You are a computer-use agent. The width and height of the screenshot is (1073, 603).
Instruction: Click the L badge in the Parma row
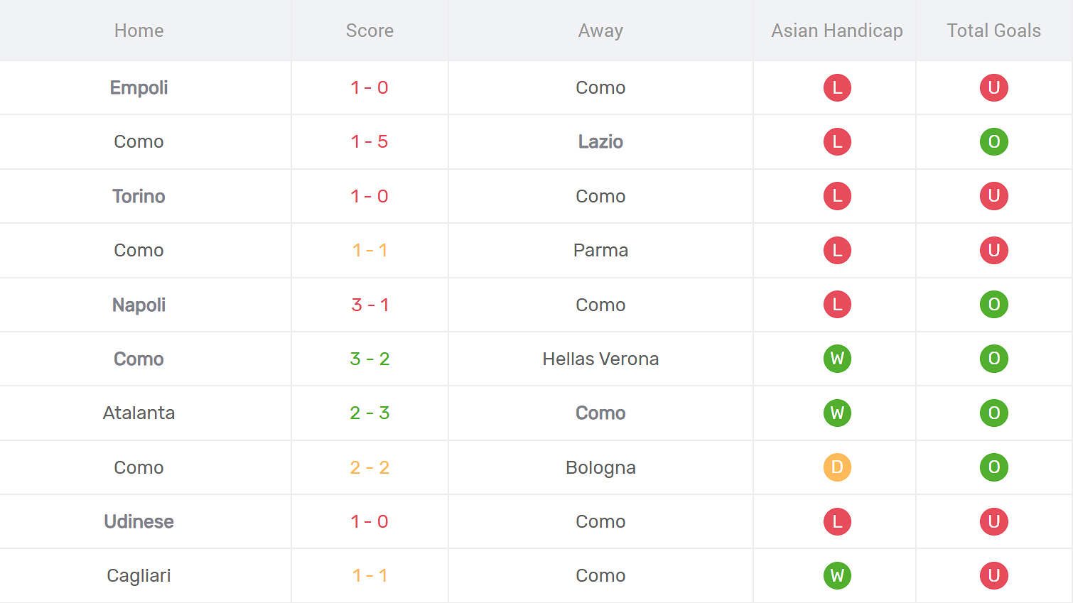[837, 250]
